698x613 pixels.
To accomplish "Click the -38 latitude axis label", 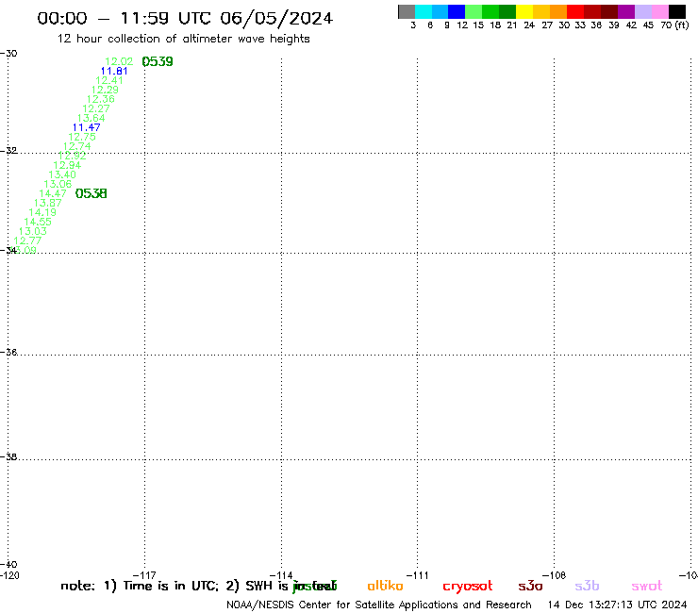I will [8, 456].
